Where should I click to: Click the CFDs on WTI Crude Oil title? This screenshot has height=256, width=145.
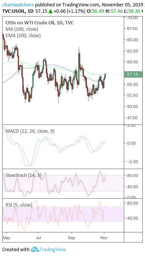pyautogui.click(x=40, y=22)
